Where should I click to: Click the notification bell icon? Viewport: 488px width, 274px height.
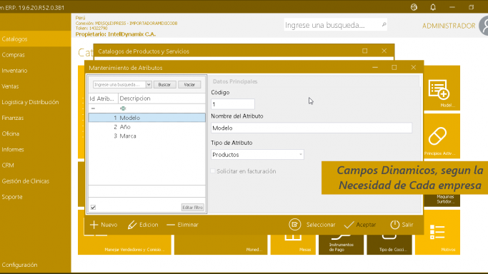[433, 7]
